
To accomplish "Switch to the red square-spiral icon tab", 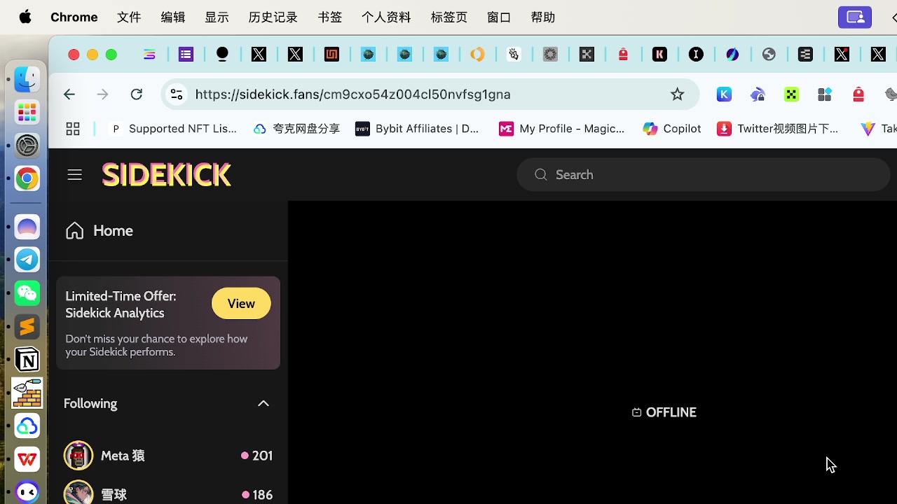I will click(x=331, y=54).
